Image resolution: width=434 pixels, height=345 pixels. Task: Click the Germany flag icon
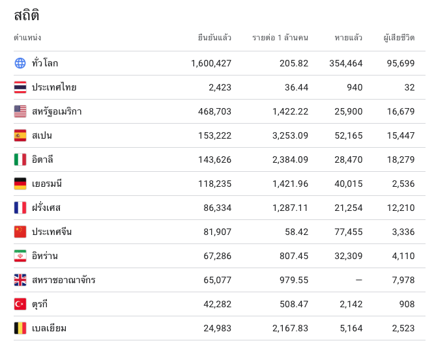coord(20,184)
